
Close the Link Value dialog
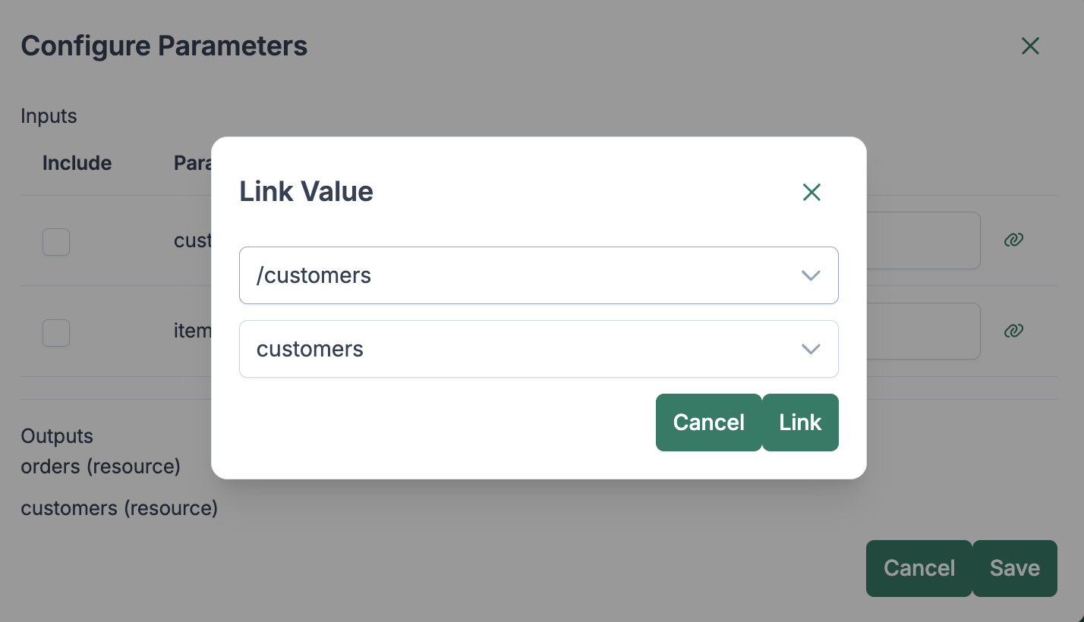point(811,193)
